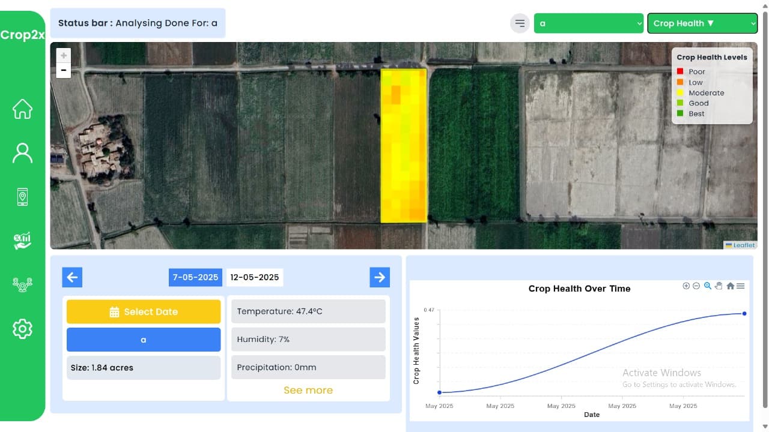The height and width of the screenshot is (432, 769).
Task: Click the zoom-out circle icon on the chart
Action: 697,286
